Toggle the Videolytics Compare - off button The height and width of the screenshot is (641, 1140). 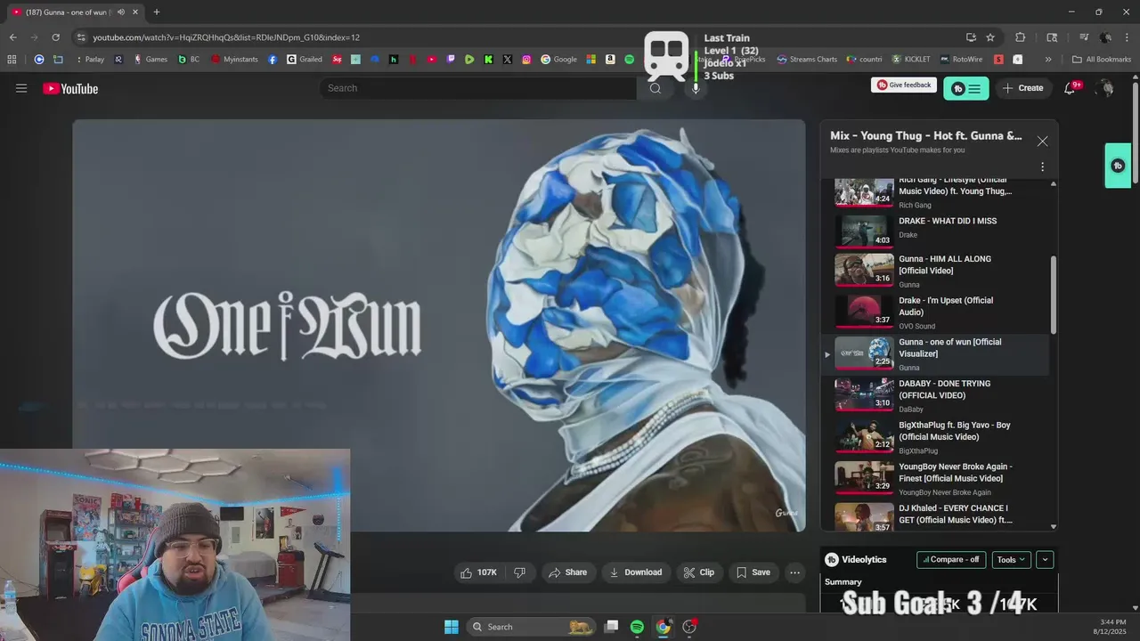coord(951,560)
